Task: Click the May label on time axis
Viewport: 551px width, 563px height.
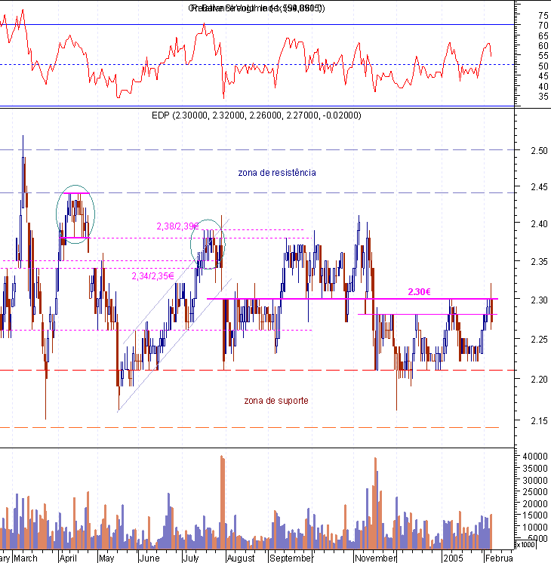Action: pos(106,558)
